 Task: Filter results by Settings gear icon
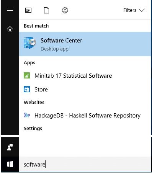pyautogui.click(x=65, y=10)
